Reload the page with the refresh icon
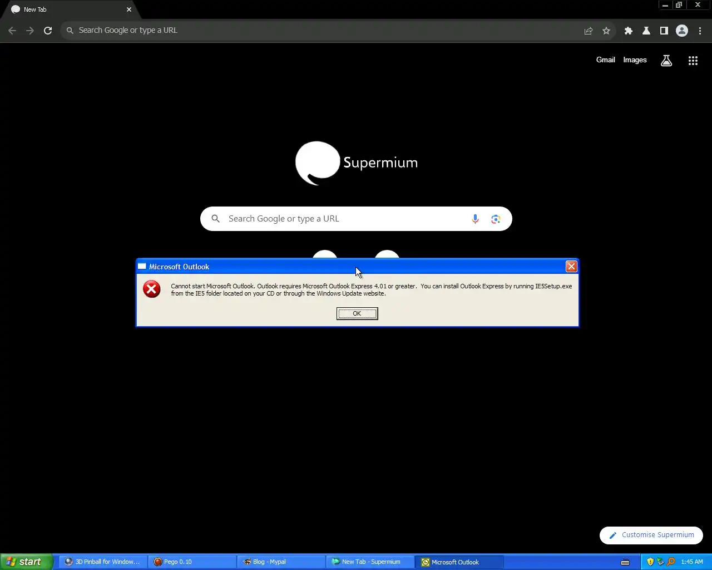This screenshot has height=570, width=712. tap(48, 31)
